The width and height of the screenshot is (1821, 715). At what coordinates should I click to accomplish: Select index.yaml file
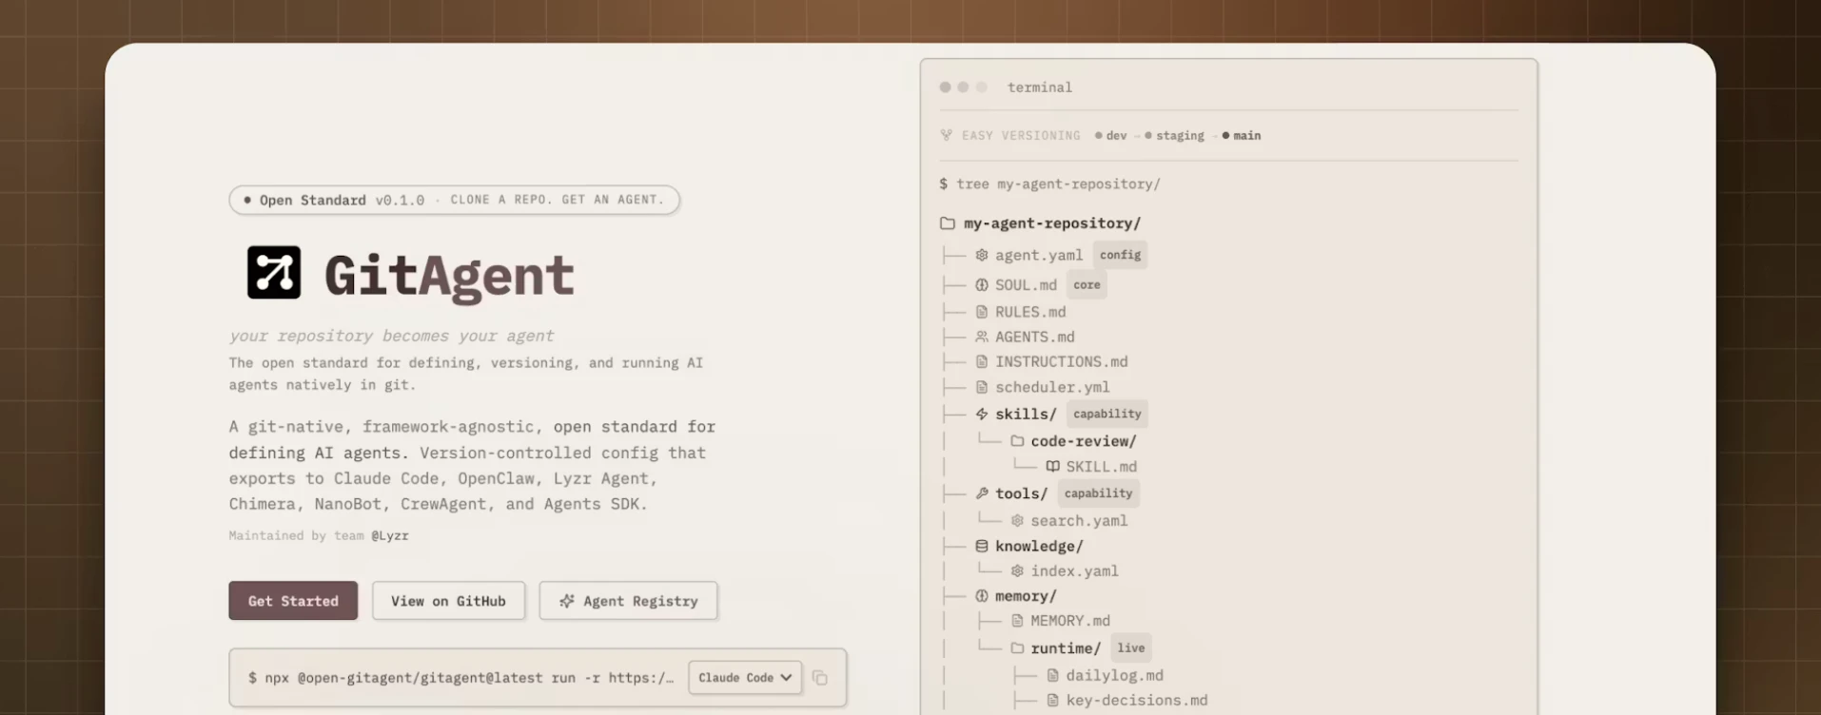coord(1075,571)
